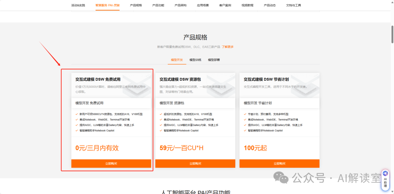
Task: Click the 强大稳定算力+超低折扣资源 description
Action: point(193,89)
